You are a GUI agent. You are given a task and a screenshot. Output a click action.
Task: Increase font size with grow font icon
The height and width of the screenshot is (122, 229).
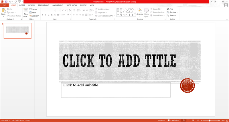pos(62,10)
